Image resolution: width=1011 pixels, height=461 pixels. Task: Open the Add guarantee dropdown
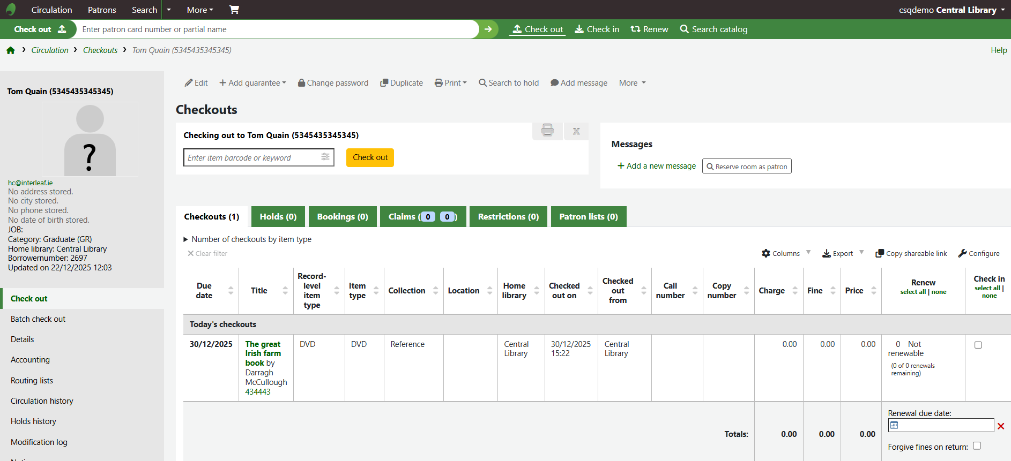tap(252, 83)
